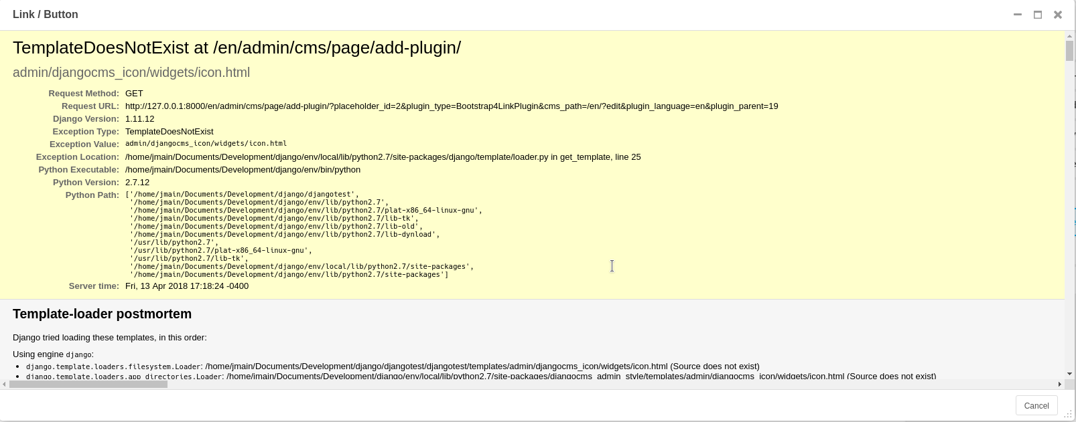1076x422 pixels.
Task: Click the Request URL value
Action: click(452, 106)
